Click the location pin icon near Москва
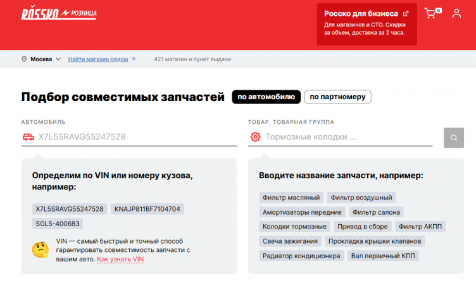This screenshot has width=476, height=293. click(x=24, y=59)
